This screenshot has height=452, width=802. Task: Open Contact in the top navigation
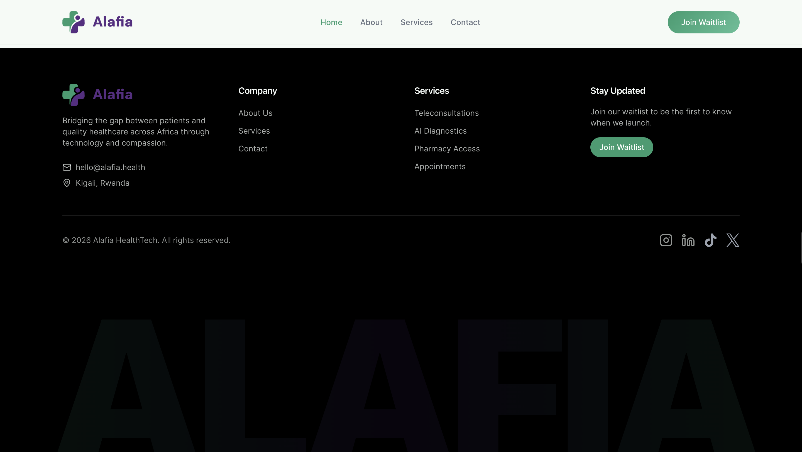pos(465,22)
